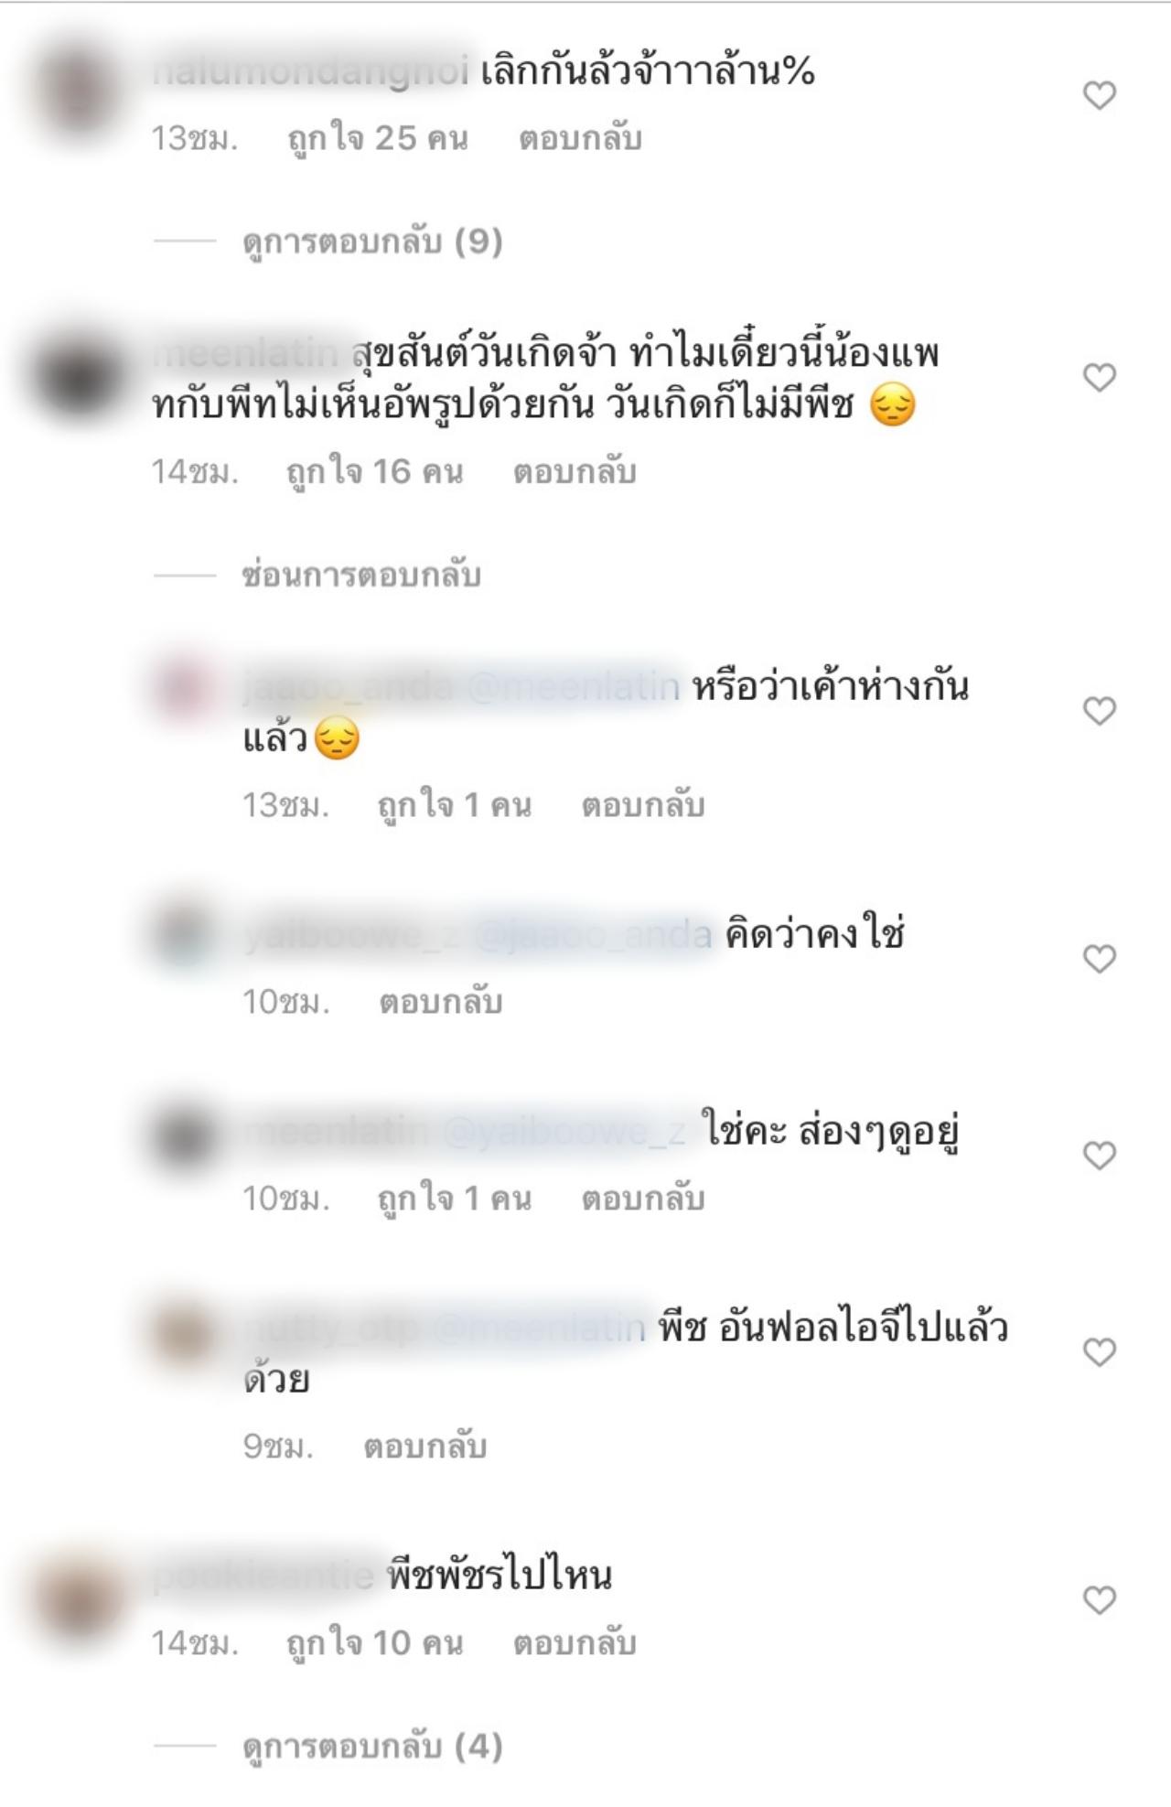View 'ถูกใจ 16 คน' likes list
Viewport: 1171px width, 1807px height.
[x=375, y=472]
